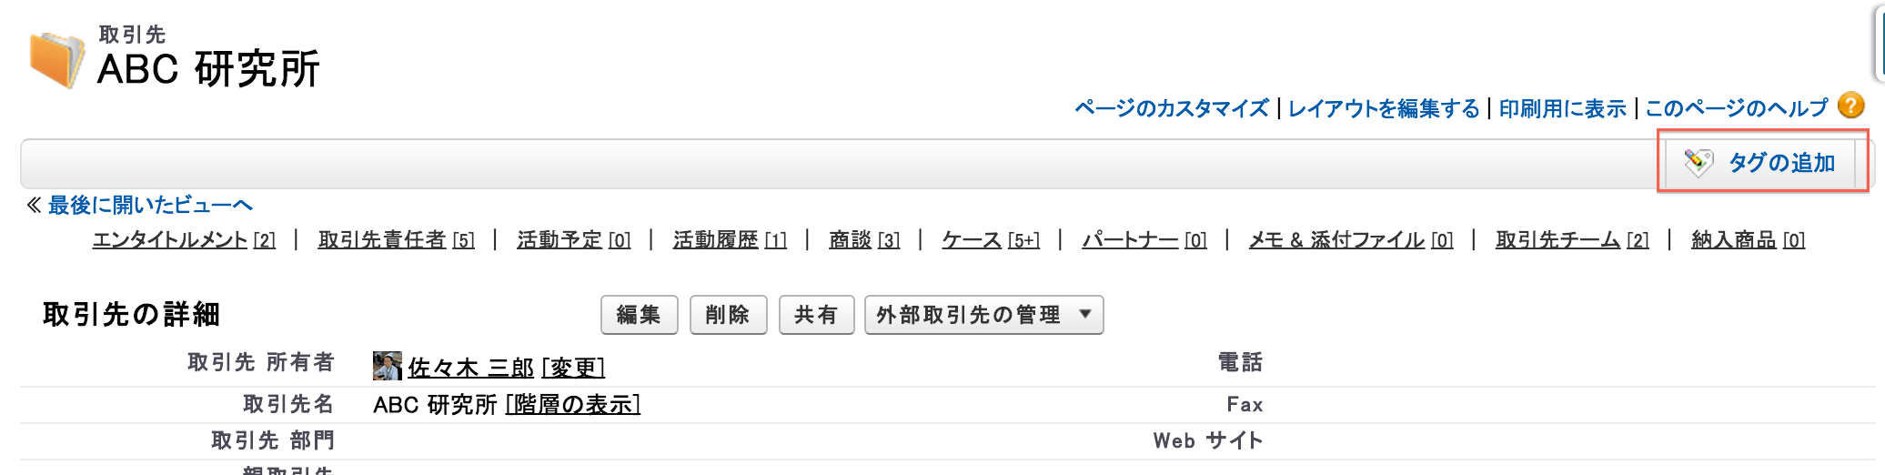Return via 最後に開いたビューへ link

150,206
